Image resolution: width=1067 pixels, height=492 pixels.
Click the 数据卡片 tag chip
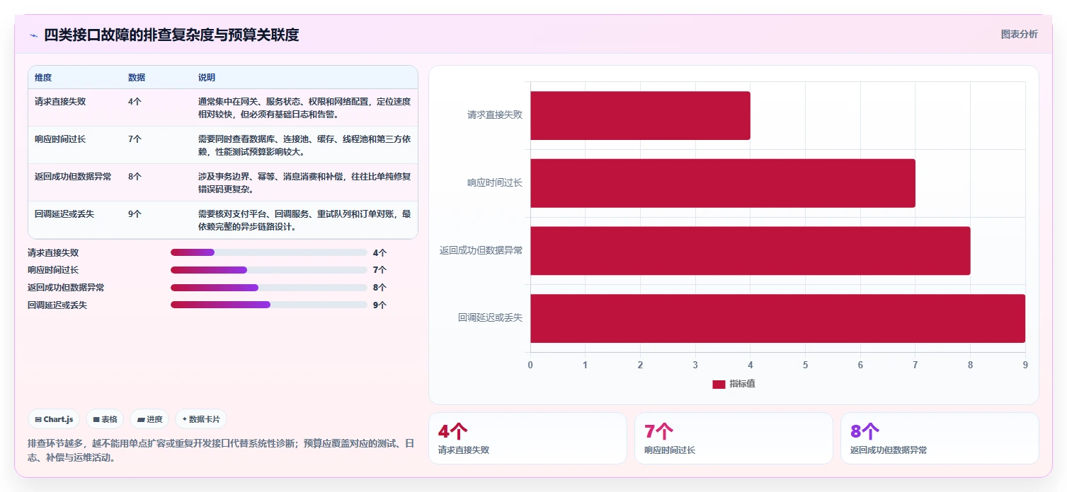click(201, 419)
